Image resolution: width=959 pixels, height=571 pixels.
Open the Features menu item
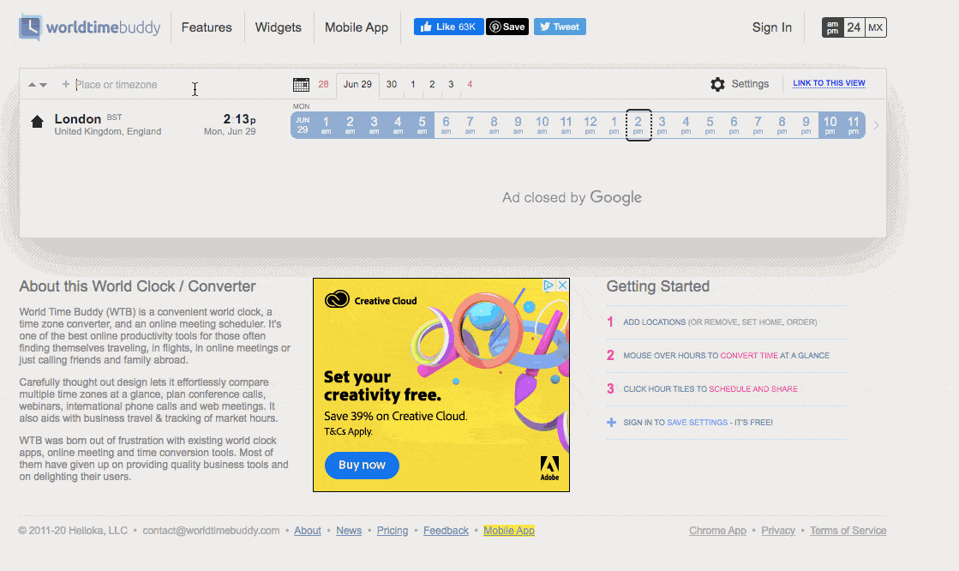point(207,27)
